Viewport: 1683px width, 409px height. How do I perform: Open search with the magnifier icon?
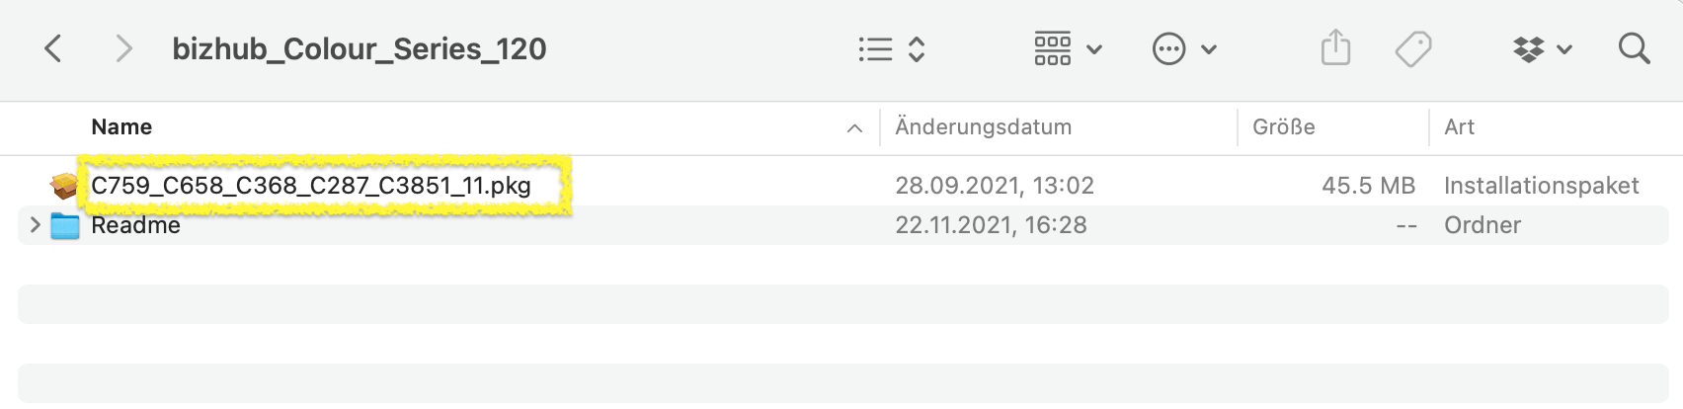coord(1634,48)
